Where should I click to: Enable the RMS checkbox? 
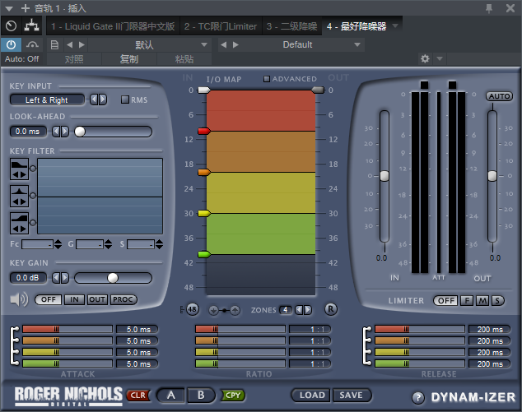[125, 100]
